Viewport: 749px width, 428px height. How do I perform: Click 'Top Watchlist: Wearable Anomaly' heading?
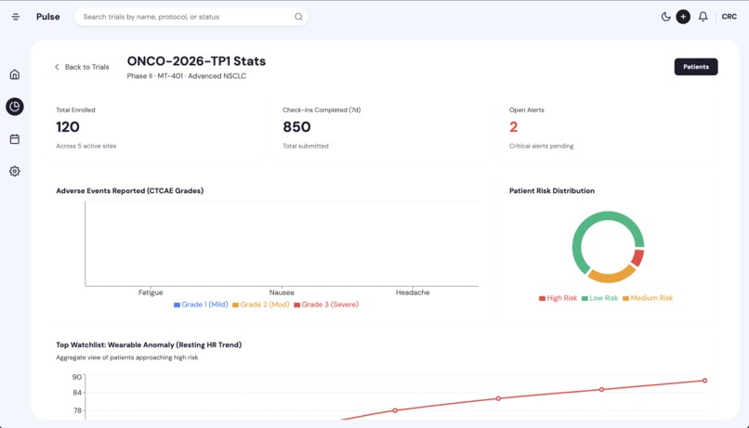[149, 345]
